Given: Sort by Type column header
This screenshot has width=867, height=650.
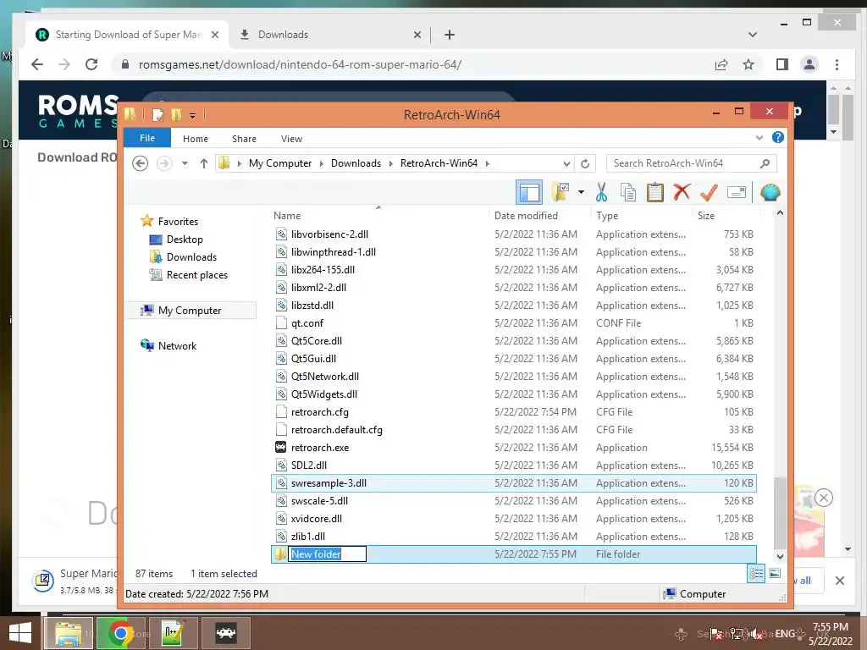Looking at the screenshot, I should click(606, 216).
